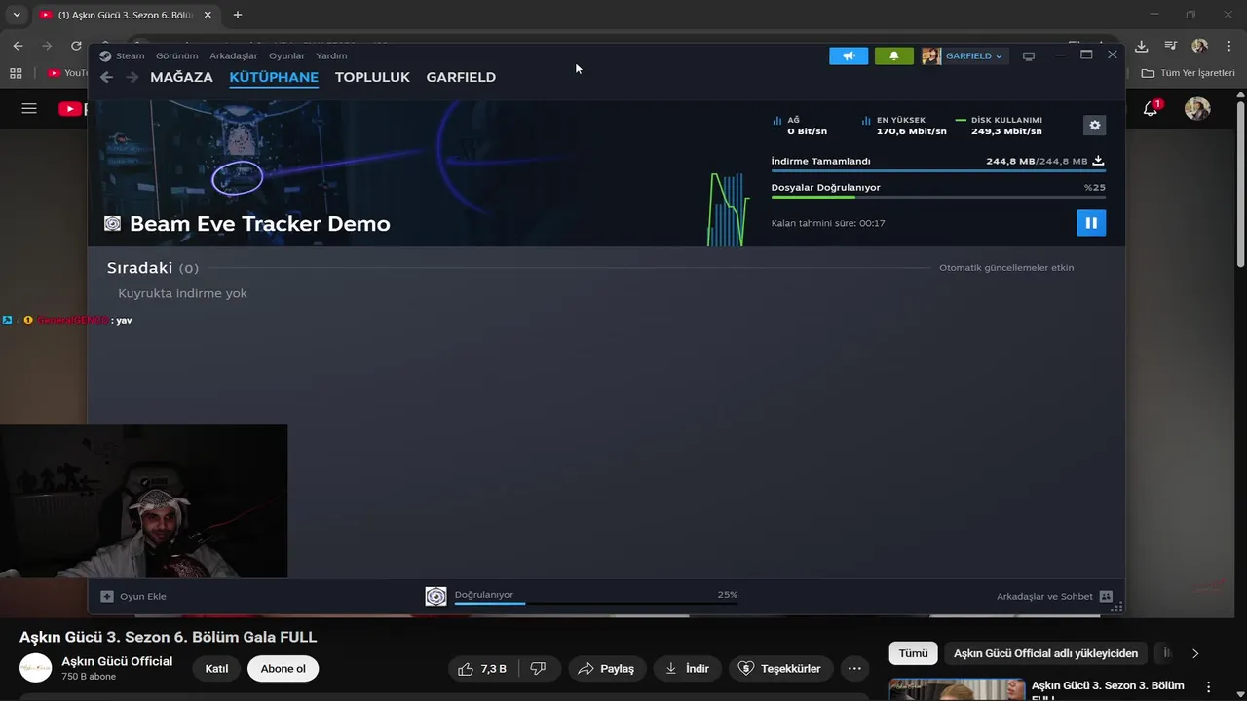Click Chrome apps grid icon in bookmarks bar
1247x701 pixels.
pos(16,73)
